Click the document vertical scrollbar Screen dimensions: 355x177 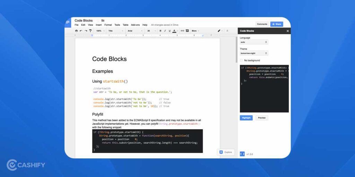coord(236,50)
